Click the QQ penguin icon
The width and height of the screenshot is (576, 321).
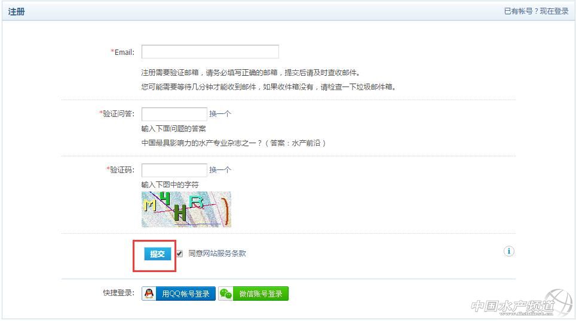(x=149, y=294)
